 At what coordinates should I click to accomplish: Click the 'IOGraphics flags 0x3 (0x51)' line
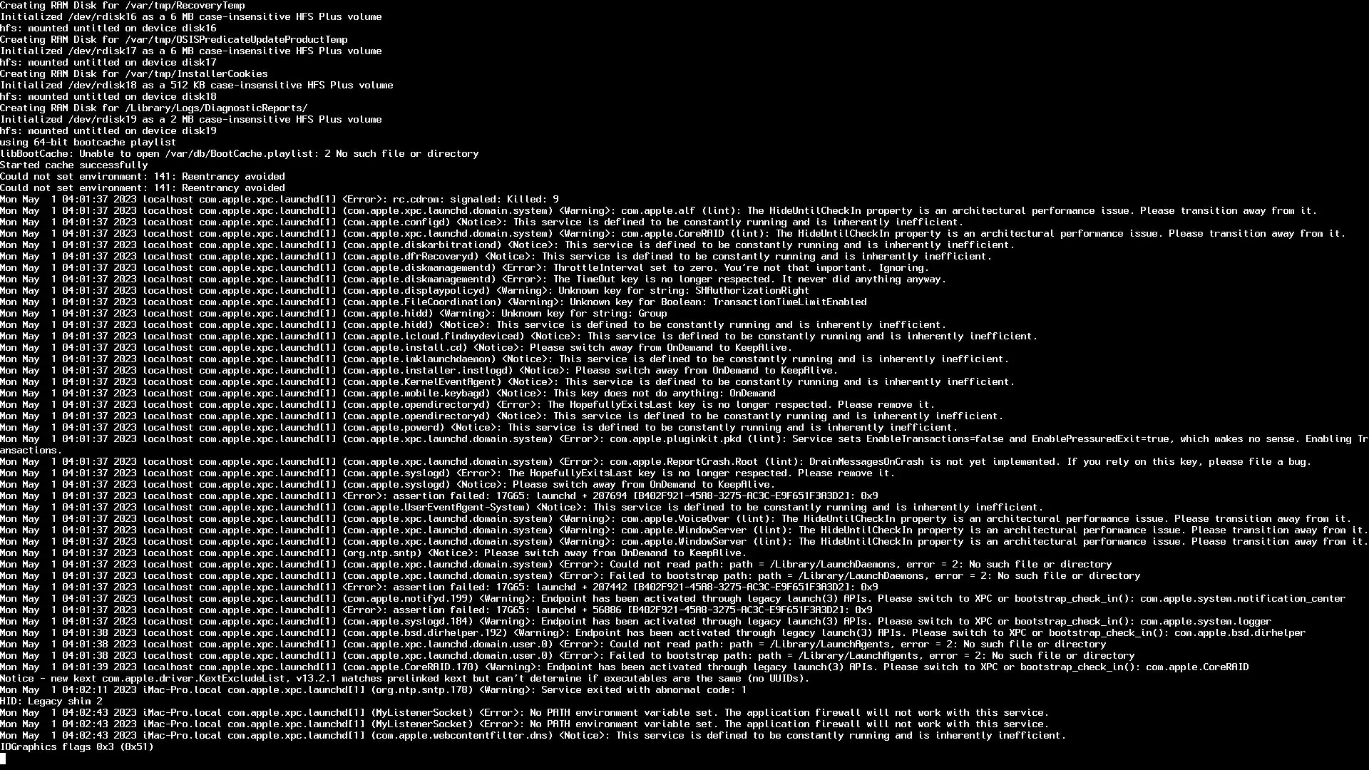click(77, 747)
